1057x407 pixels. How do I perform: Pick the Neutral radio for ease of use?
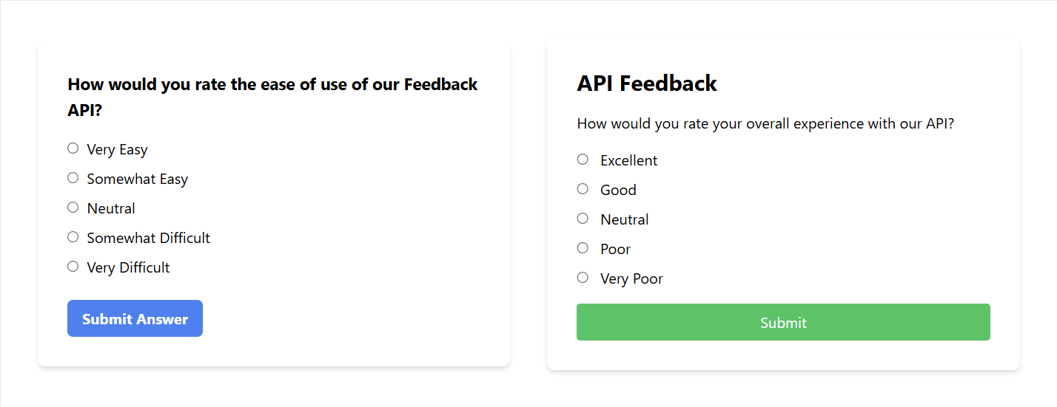click(x=73, y=208)
